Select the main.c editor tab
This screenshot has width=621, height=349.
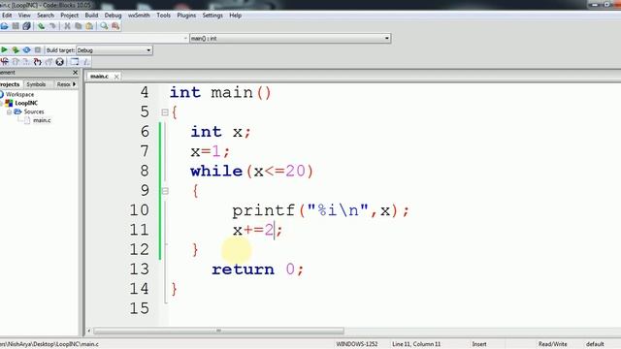tap(99, 76)
